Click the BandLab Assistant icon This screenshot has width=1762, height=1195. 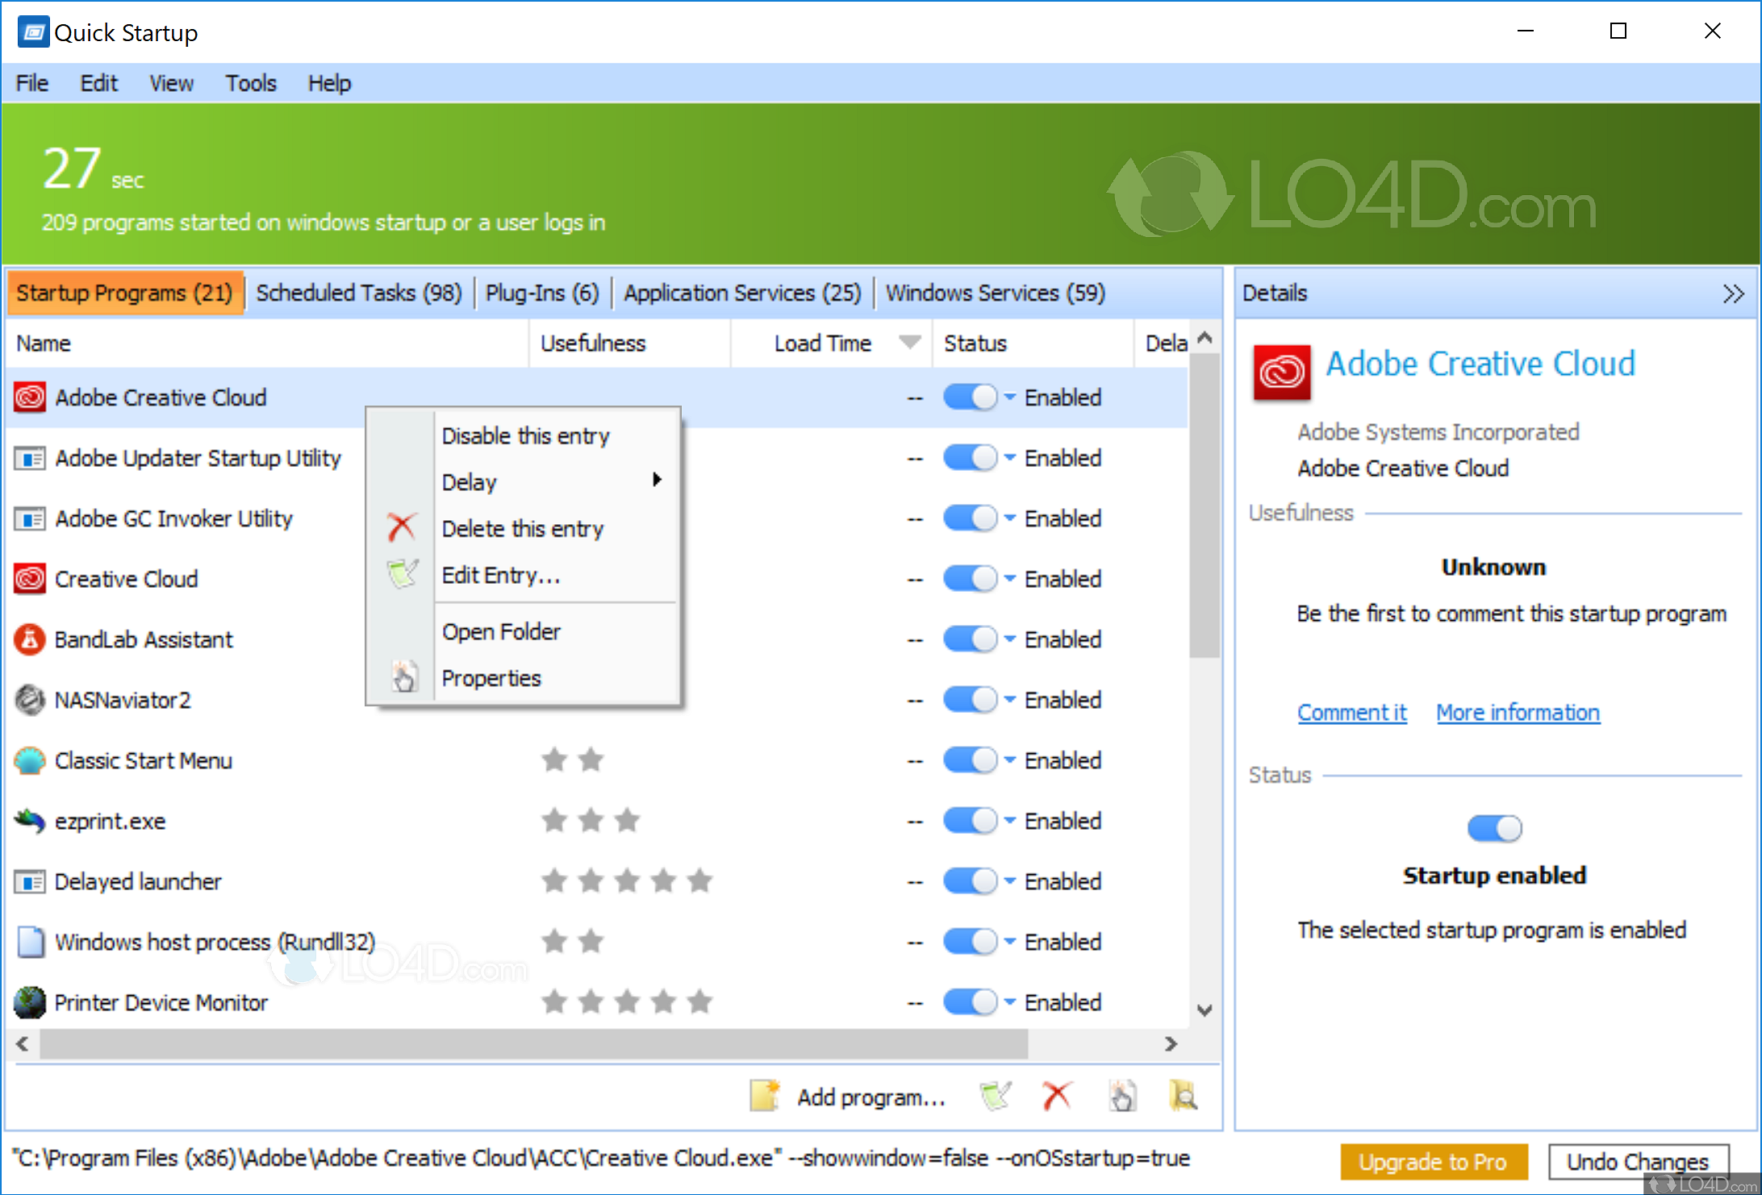(30, 639)
